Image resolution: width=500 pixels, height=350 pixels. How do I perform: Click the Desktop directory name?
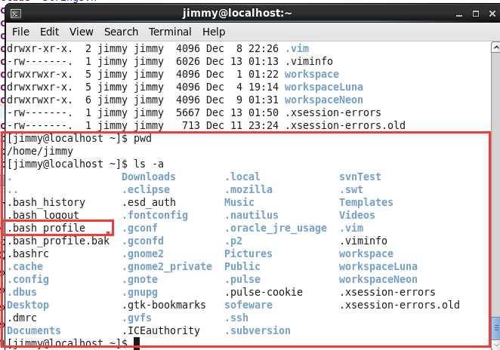(28, 305)
